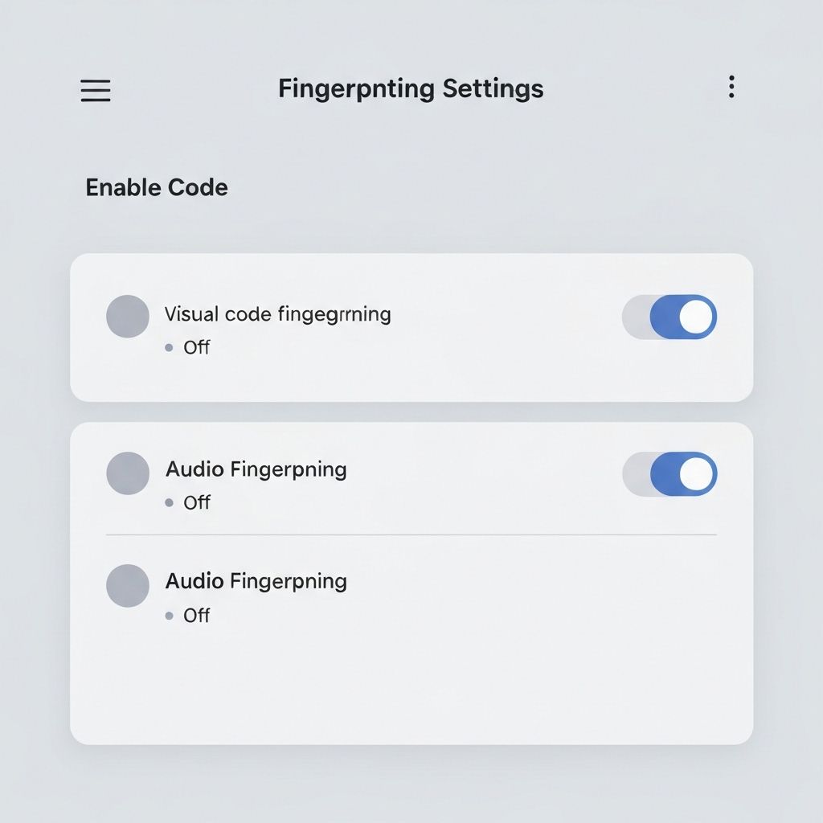Click the Off label under Visual code
823x823 pixels.
click(x=197, y=347)
